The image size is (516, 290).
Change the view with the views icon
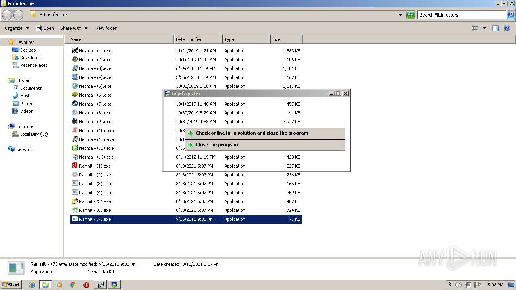pos(475,28)
